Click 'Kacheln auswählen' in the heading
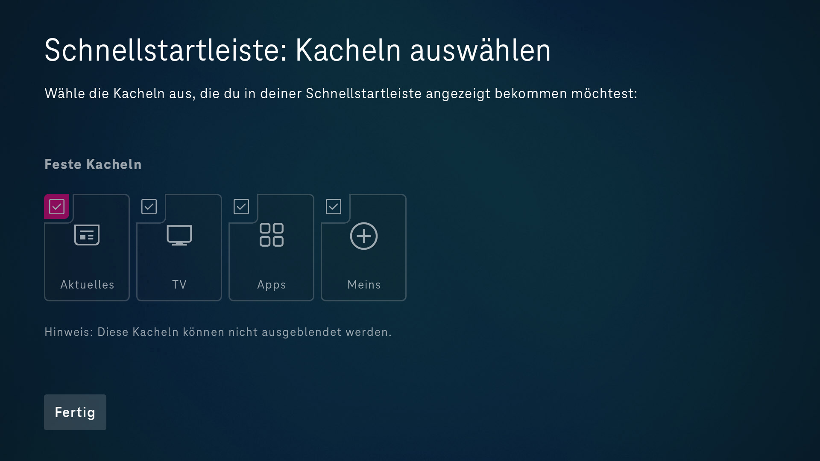The image size is (820, 461). point(423,50)
